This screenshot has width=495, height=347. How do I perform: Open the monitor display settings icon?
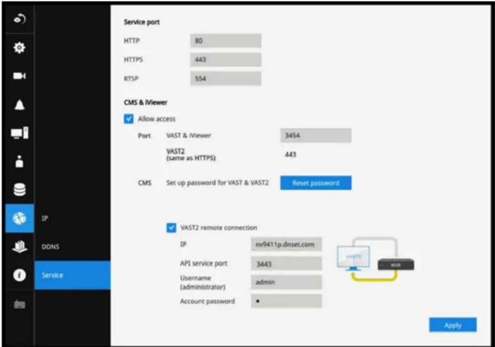pos(20,133)
